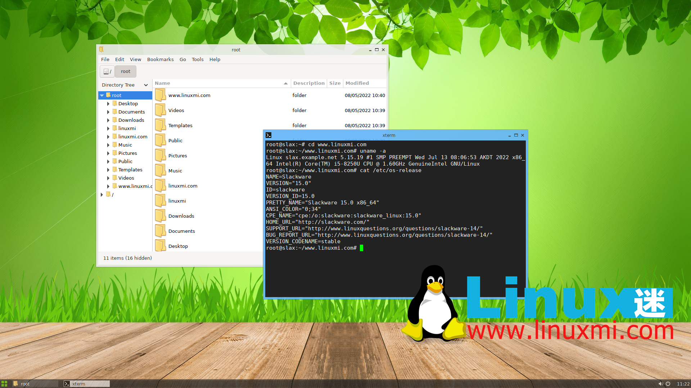This screenshot has height=388, width=691.
Task: Open the Bookmarks menu
Action: pos(160,59)
